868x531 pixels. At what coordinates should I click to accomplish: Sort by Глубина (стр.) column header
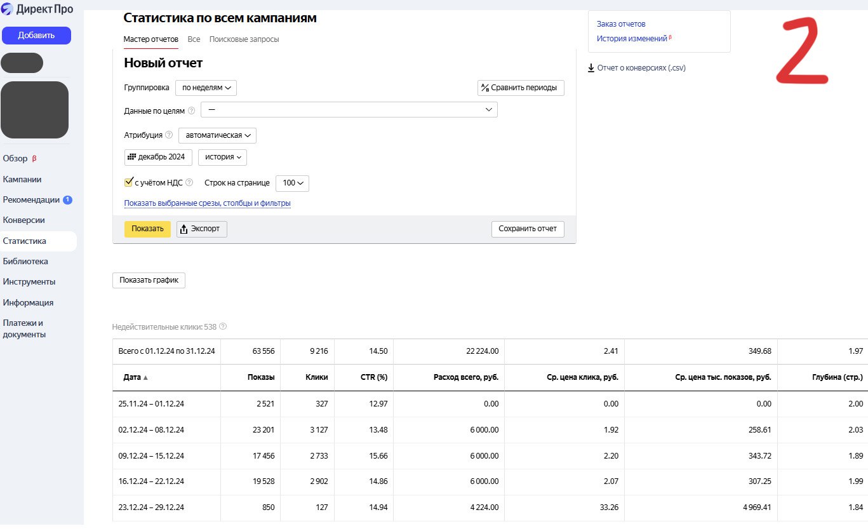pyautogui.click(x=837, y=377)
